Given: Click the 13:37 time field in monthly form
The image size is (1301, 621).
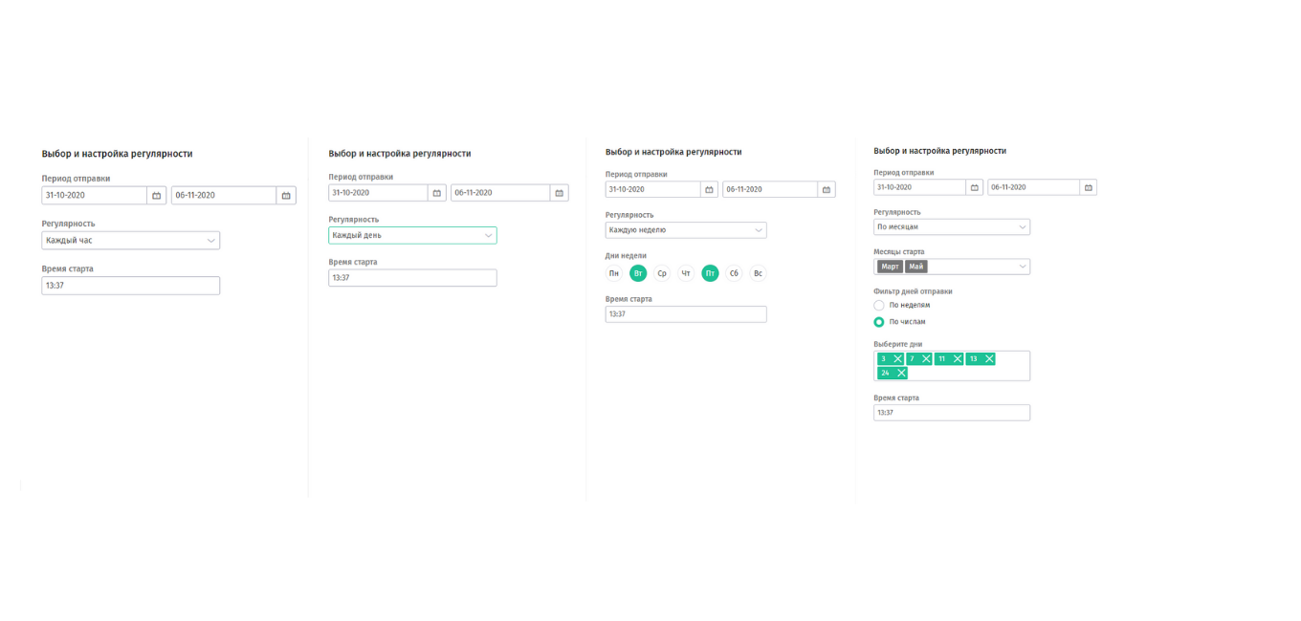Looking at the screenshot, I should [x=952, y=413].
